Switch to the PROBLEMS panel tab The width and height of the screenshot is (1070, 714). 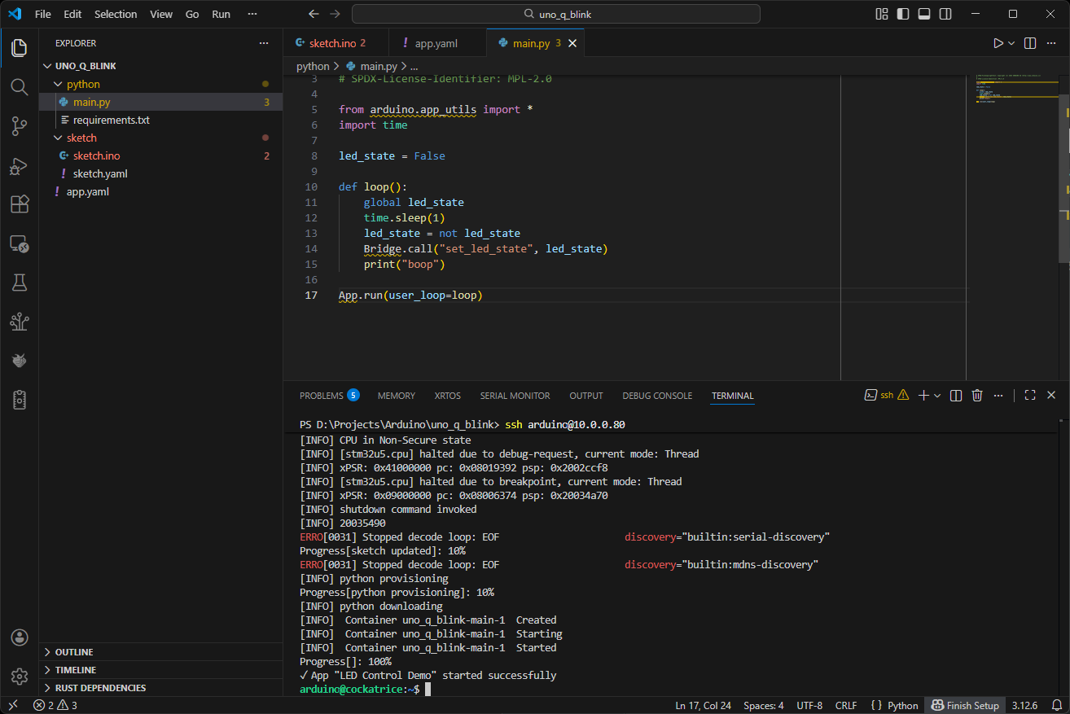321,396
